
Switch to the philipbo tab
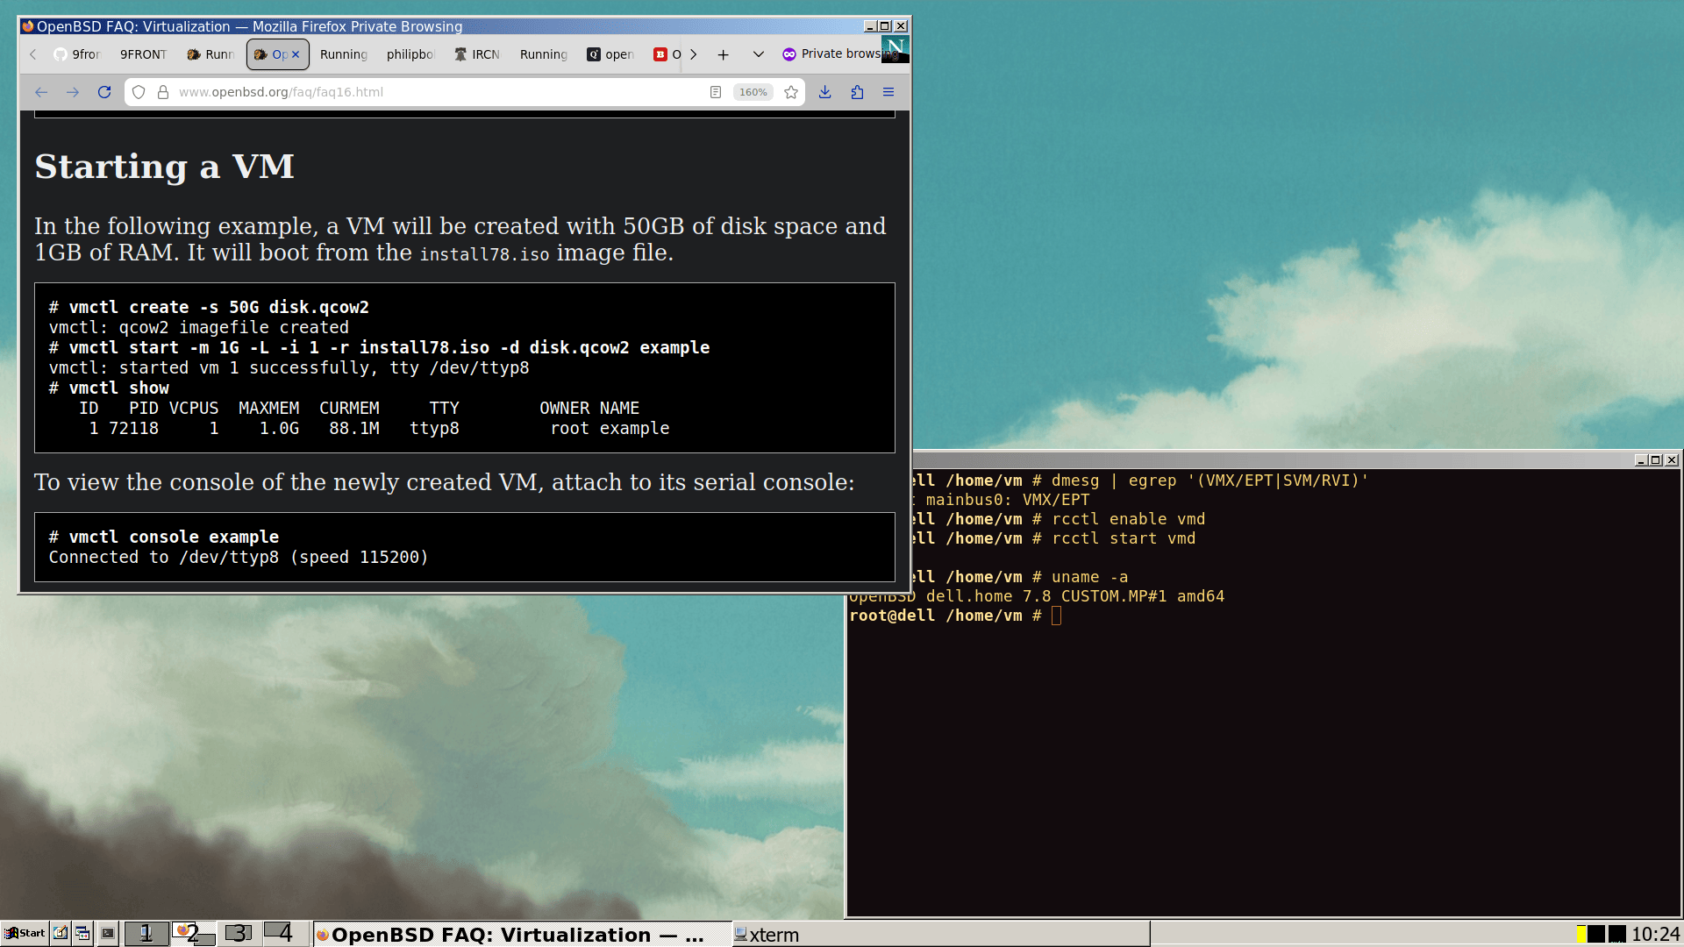tap(410, 54)
